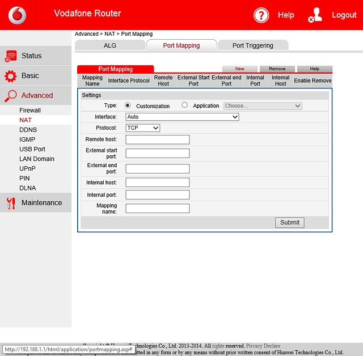
Task: Click the Settings section label
Action: 91,95
